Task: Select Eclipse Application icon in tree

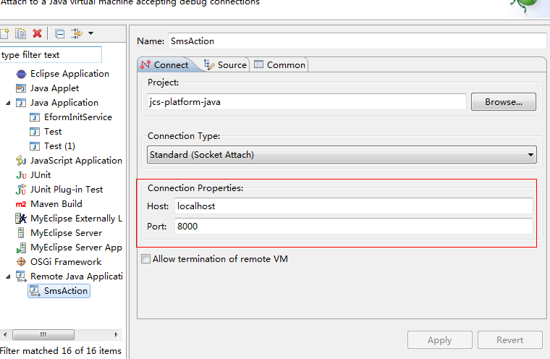Action: point(21,74)
